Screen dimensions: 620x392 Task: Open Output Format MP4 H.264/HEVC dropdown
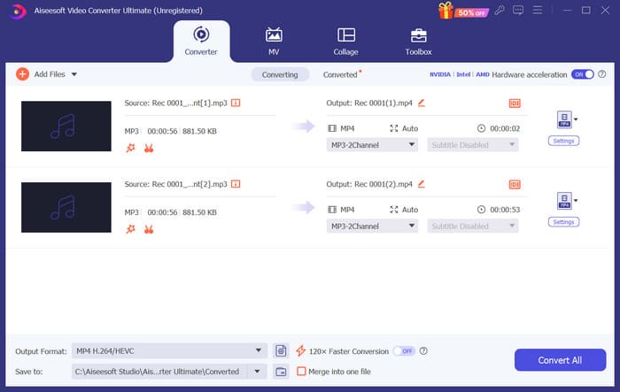tap(169, 351)
